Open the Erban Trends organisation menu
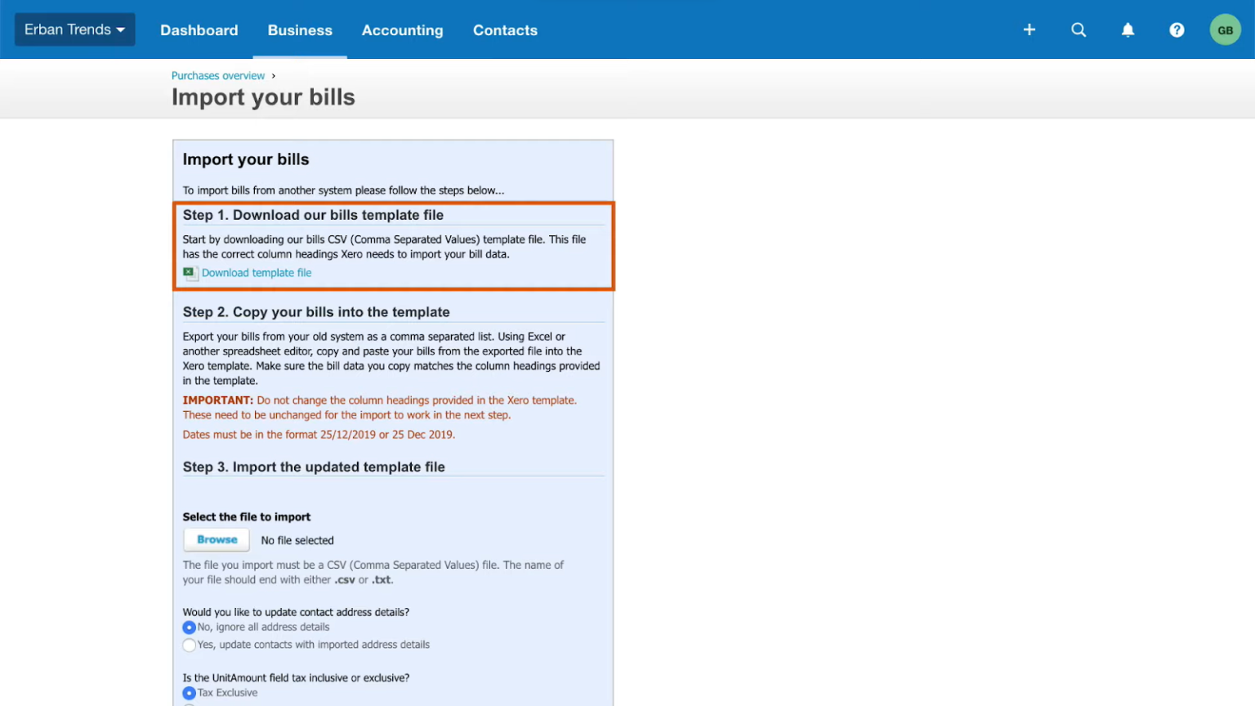1255x706 pixels. [x=74, y=29]
